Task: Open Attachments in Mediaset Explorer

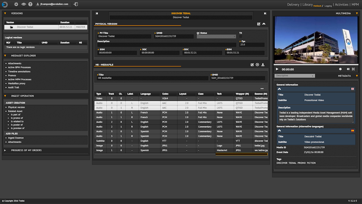Action: pos(14,63)
